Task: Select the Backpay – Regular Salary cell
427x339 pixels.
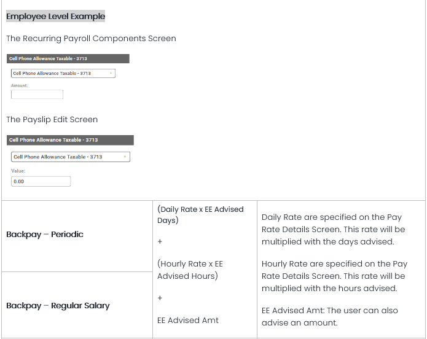Action: click(58, 305)
